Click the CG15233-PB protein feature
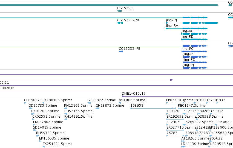Screen dimensions: 233x148 (121, 51)
